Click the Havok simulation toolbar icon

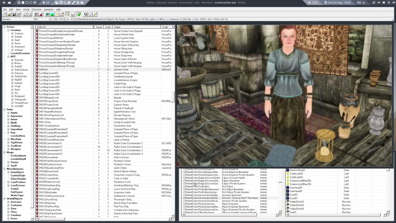coord(61,14)
